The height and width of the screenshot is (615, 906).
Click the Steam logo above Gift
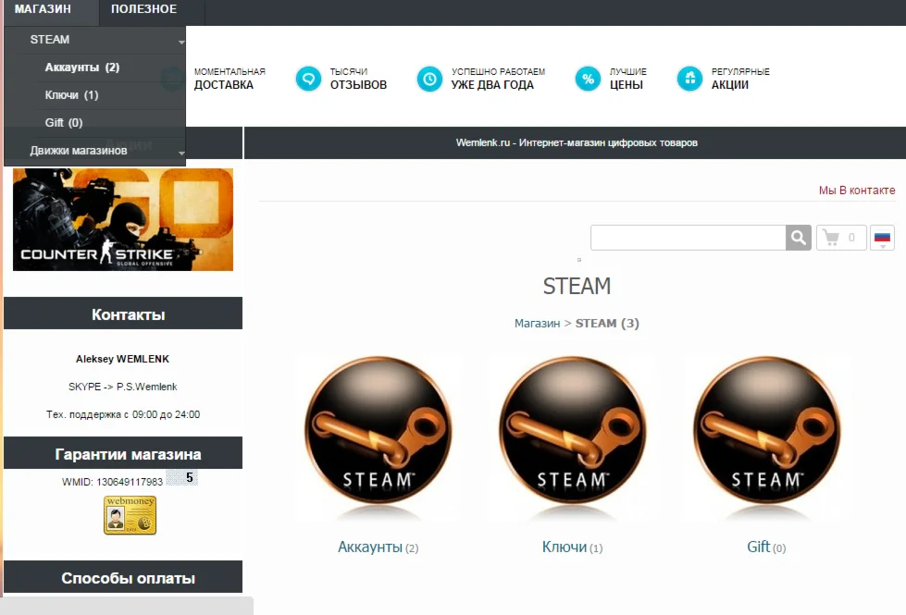coord(767,437)
